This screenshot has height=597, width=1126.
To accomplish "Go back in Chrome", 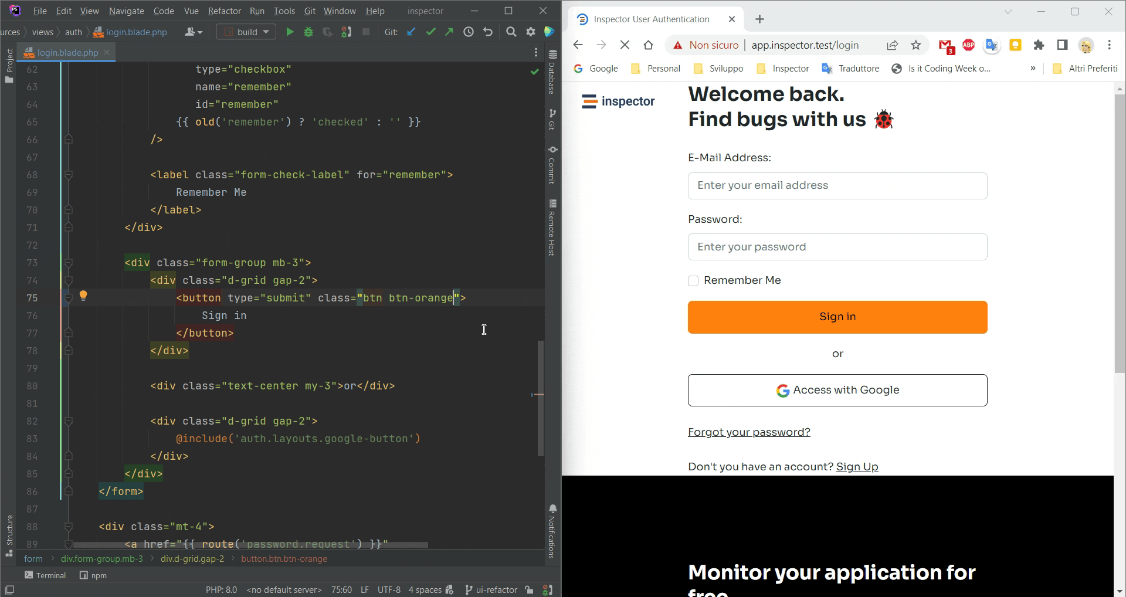I will 578,45.
